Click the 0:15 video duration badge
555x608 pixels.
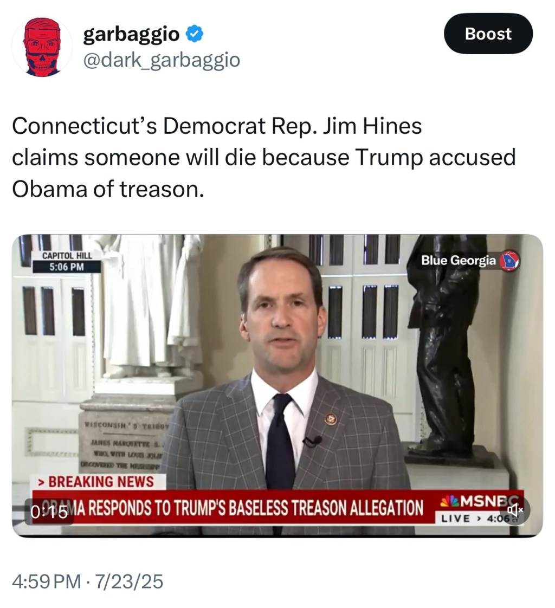pos(49,512)
